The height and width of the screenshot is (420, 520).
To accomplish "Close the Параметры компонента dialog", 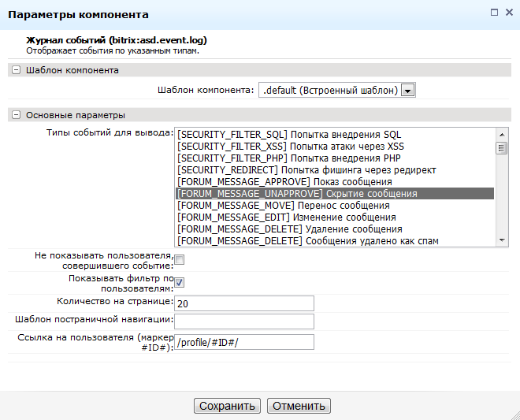I will [507, 13].
